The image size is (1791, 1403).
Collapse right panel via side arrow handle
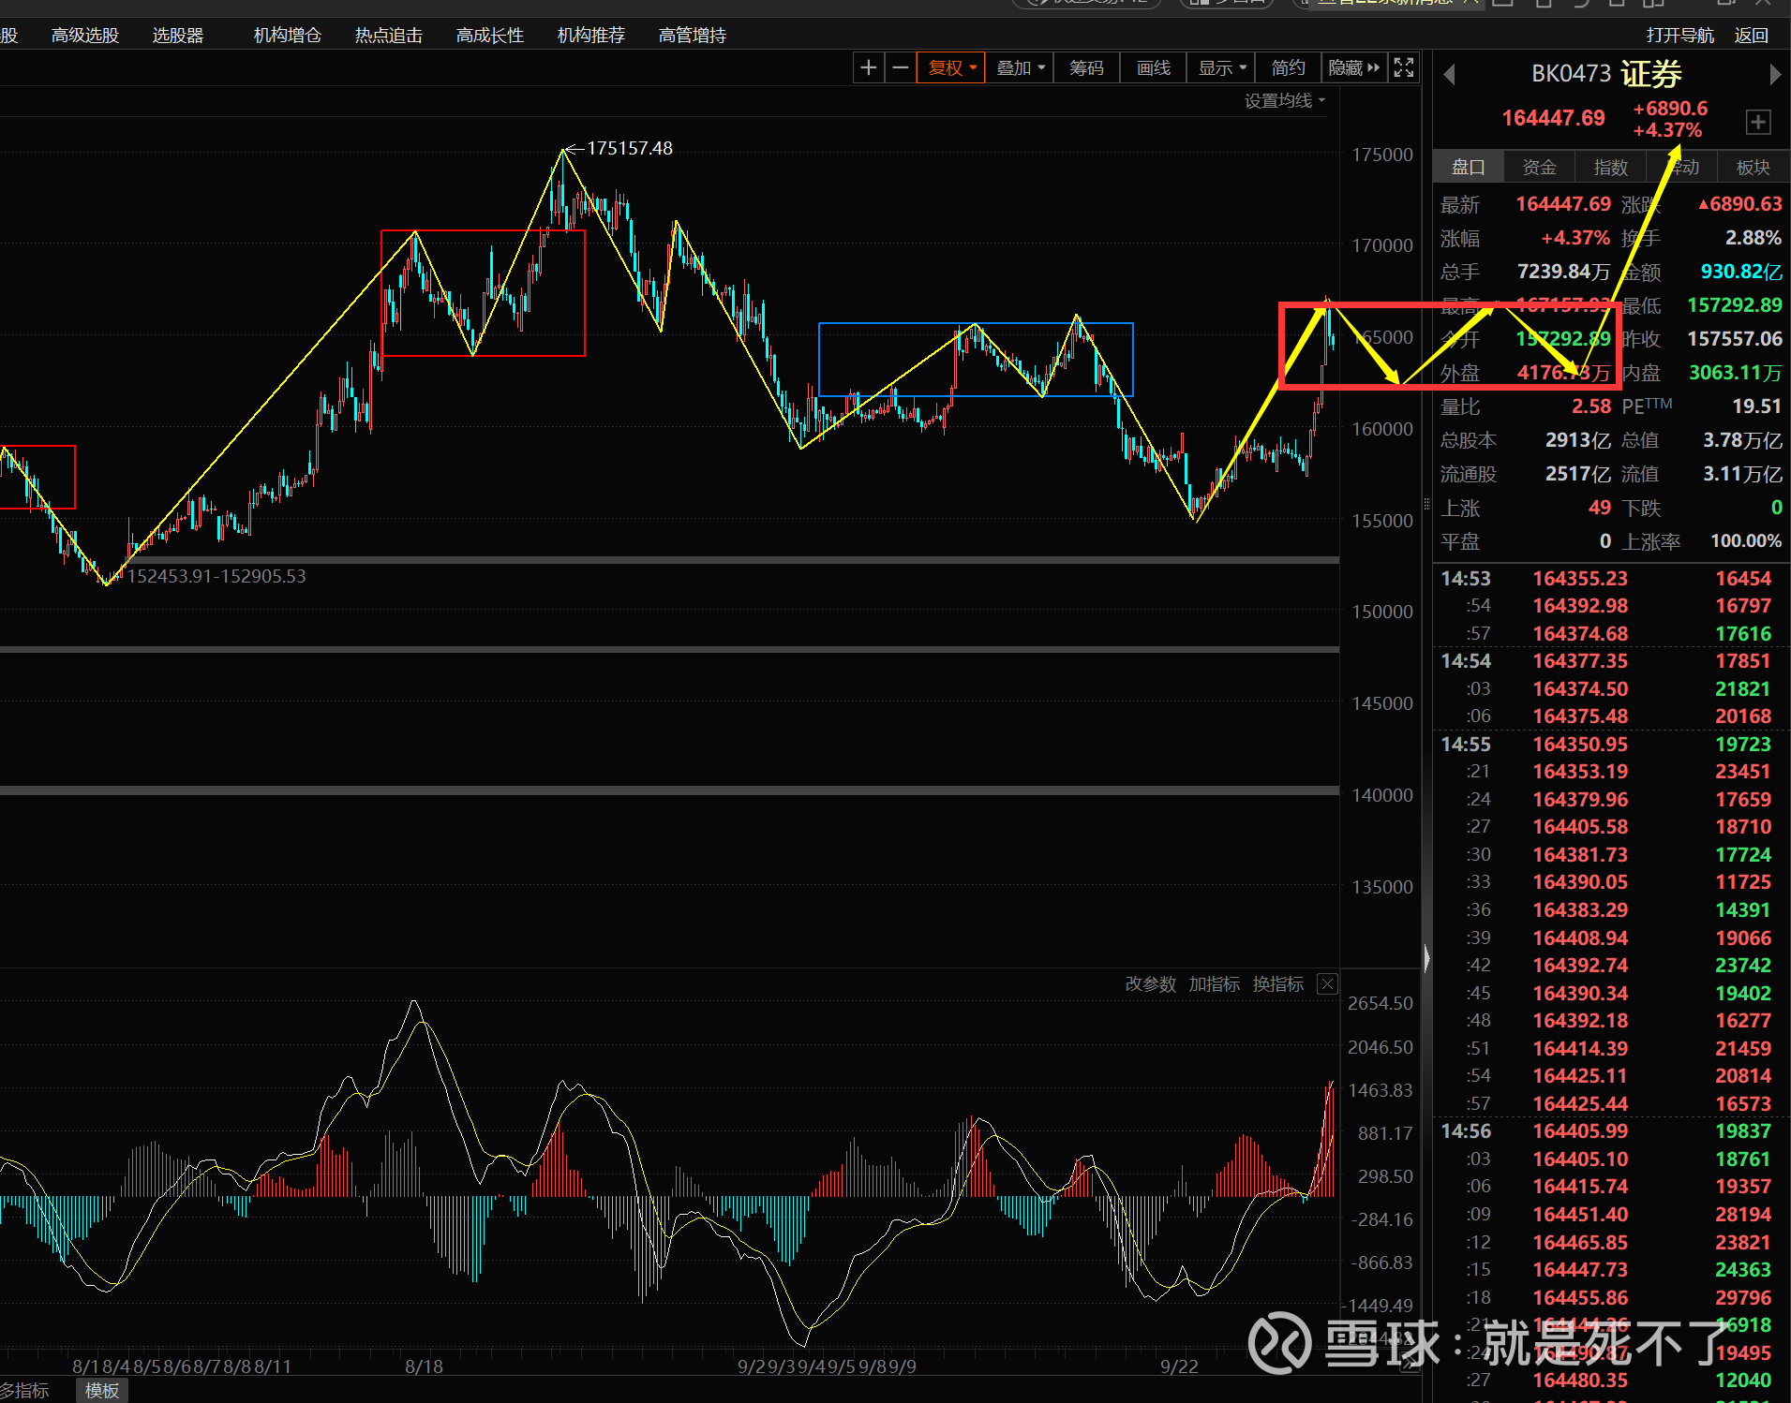click(1426, 957)
